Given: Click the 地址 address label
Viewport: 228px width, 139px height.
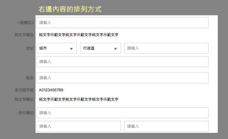Looking at the screenshot, I should (x=30, y=48).
